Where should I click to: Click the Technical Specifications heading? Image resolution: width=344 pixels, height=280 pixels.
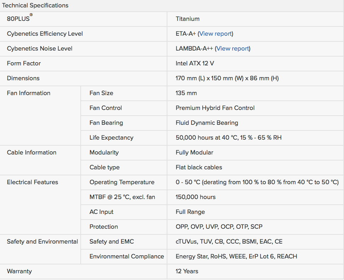click(35, 5)
